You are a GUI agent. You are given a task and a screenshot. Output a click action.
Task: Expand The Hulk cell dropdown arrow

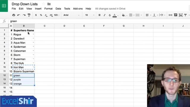pyautogui.click(x=33, y=63)
